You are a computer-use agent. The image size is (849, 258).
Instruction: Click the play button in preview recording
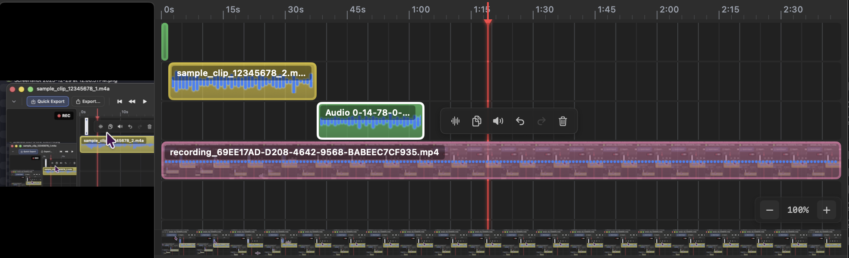(x=145, y=101)
